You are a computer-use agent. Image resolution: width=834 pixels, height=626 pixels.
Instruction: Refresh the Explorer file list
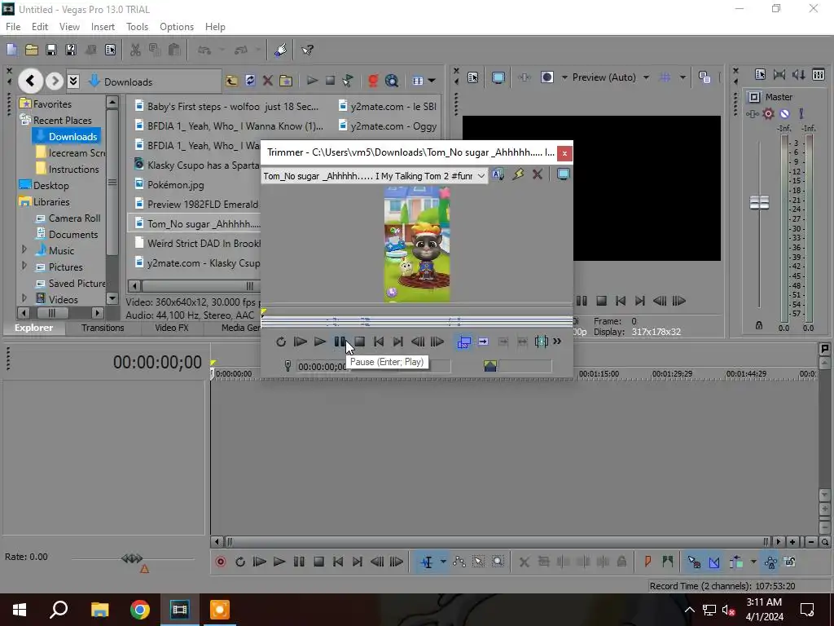pyautogui.click(x=250, y=81)
